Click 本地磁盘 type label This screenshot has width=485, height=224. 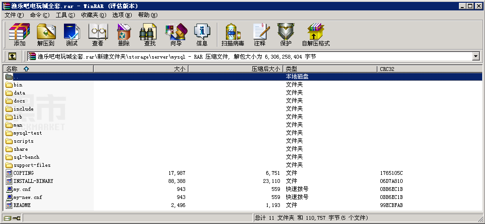(297, 77)
